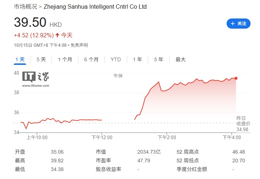
Task: Switch to the 5 天 tab
Action: [x=41, y=59]
